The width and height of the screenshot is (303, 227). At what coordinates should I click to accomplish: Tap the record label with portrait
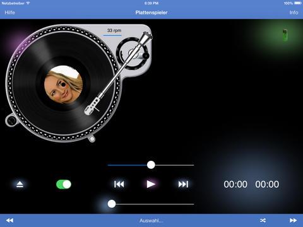tap(64, 84)
